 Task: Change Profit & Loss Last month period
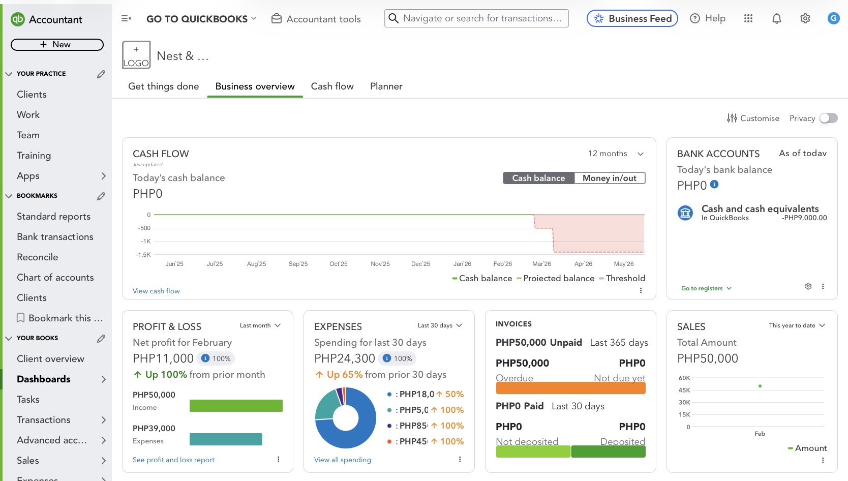[260, 325]
